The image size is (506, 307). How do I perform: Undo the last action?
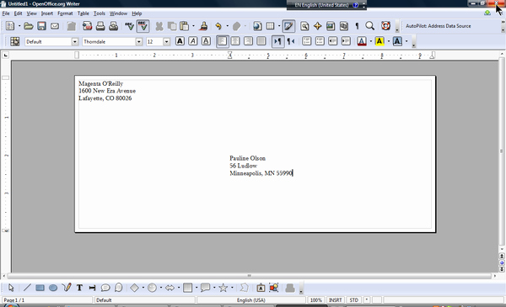[x=218, y=26]
